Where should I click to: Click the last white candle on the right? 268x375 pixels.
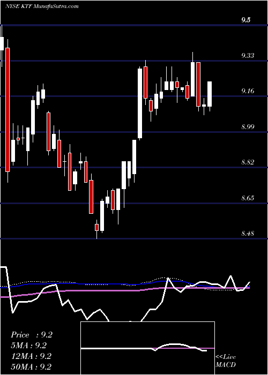[210, 94]
